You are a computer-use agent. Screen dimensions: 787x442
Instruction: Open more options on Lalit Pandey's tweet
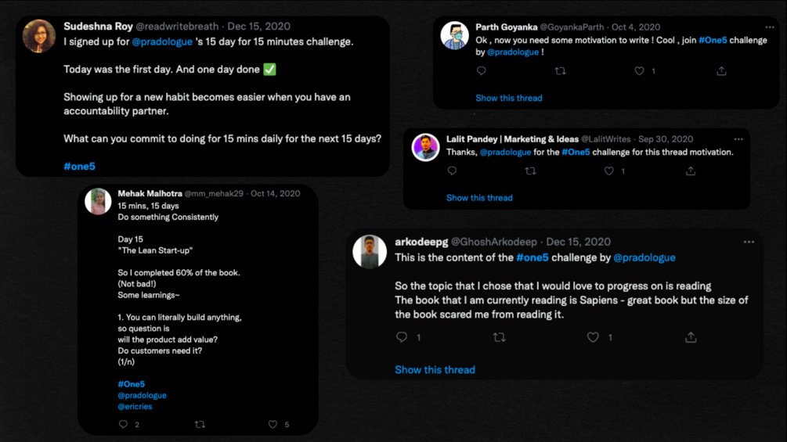pyautogui.click(x=738, y=139)
